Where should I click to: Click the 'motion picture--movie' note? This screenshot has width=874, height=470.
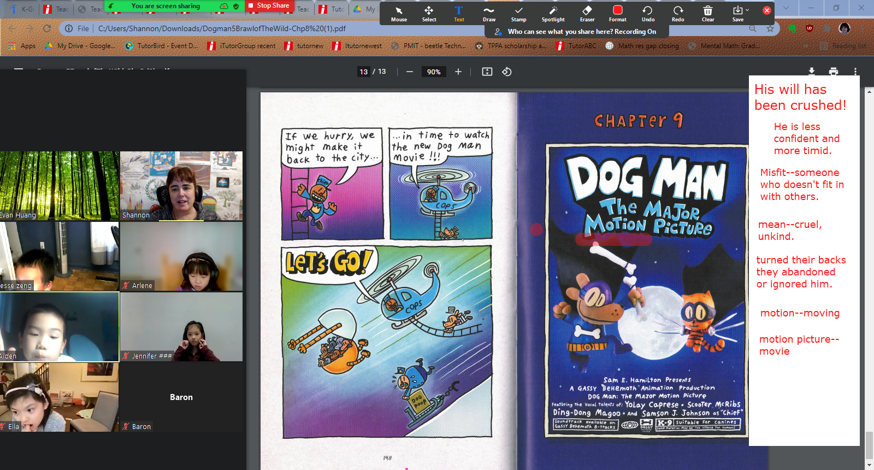point(799,345)
